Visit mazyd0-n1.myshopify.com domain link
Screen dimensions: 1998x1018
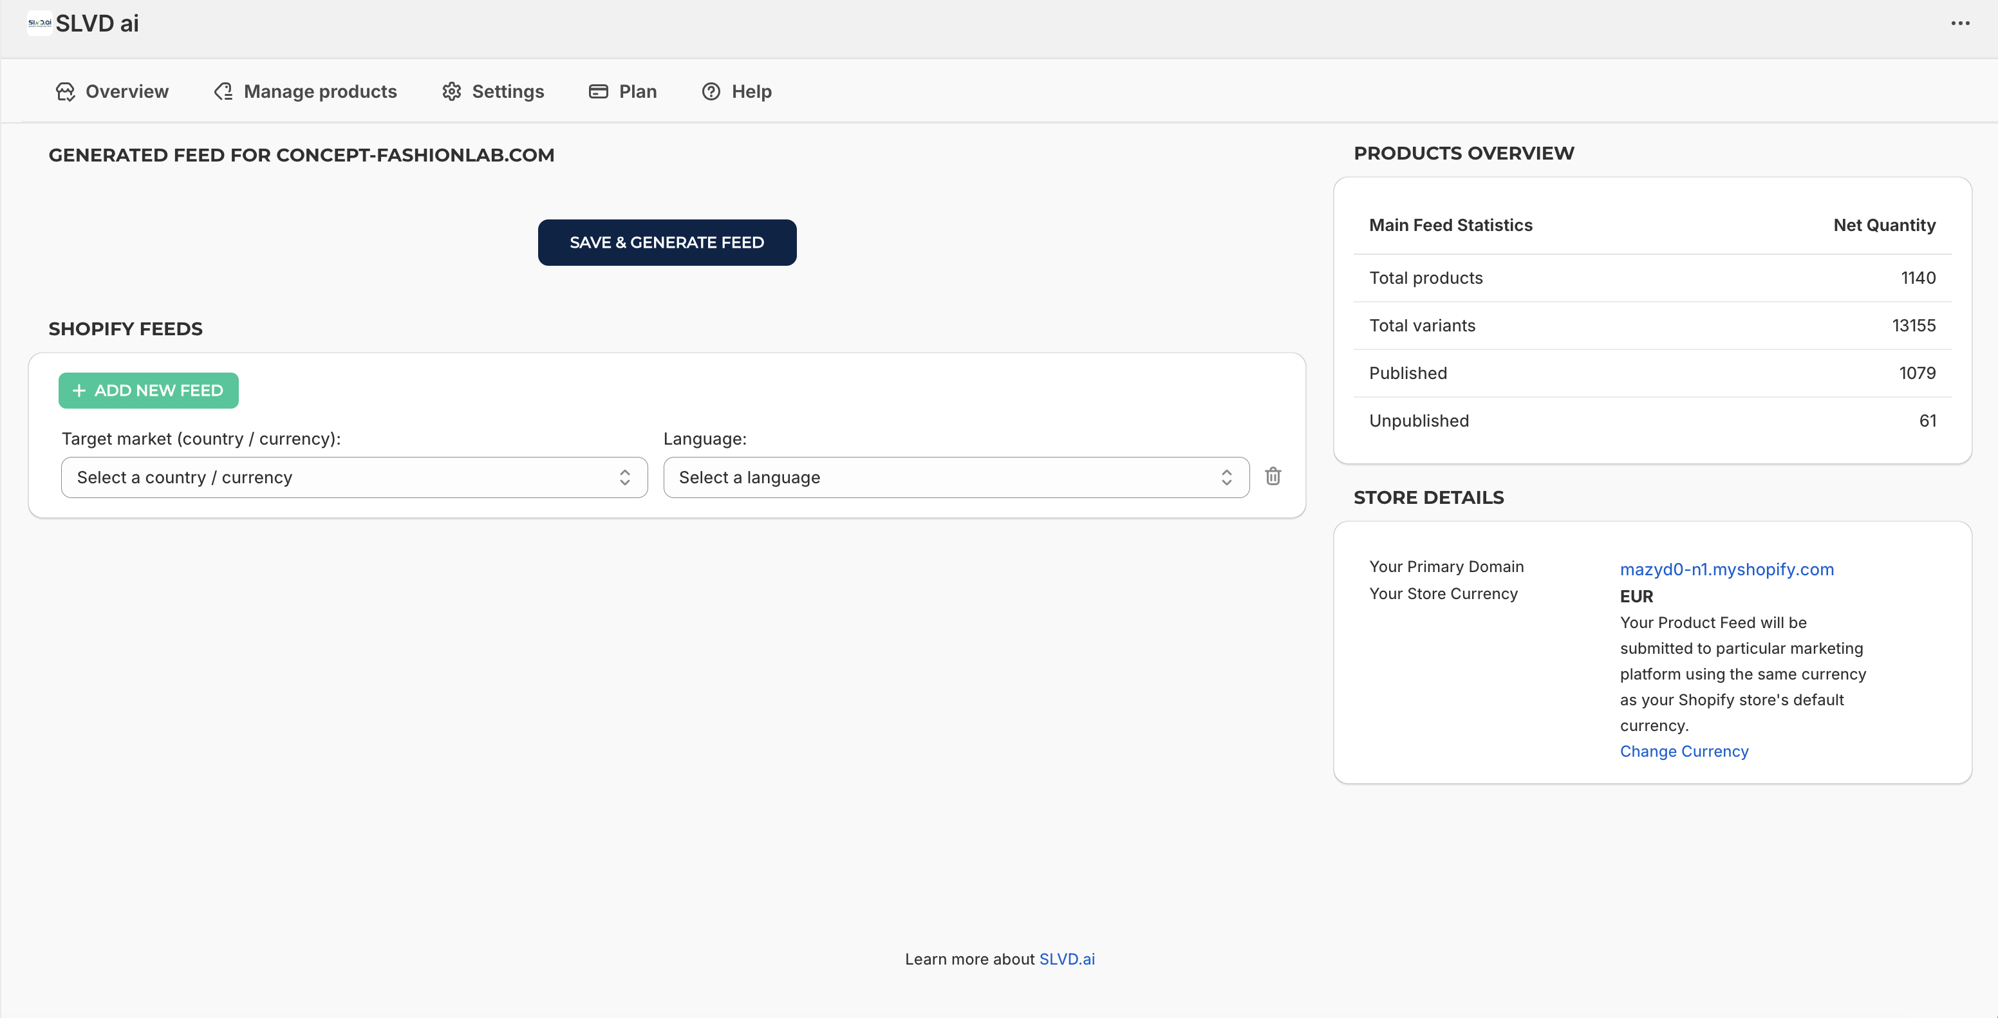point(1727,568)
